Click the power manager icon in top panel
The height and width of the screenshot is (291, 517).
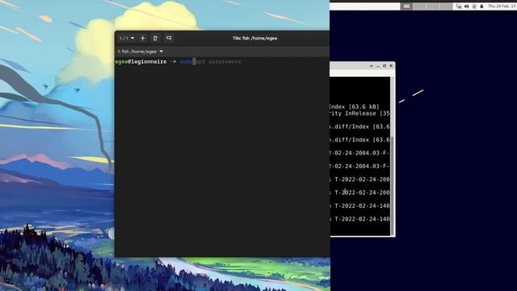click(474, 6)
